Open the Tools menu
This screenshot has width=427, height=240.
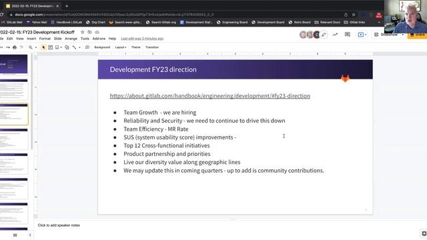[x=85, y=39]
